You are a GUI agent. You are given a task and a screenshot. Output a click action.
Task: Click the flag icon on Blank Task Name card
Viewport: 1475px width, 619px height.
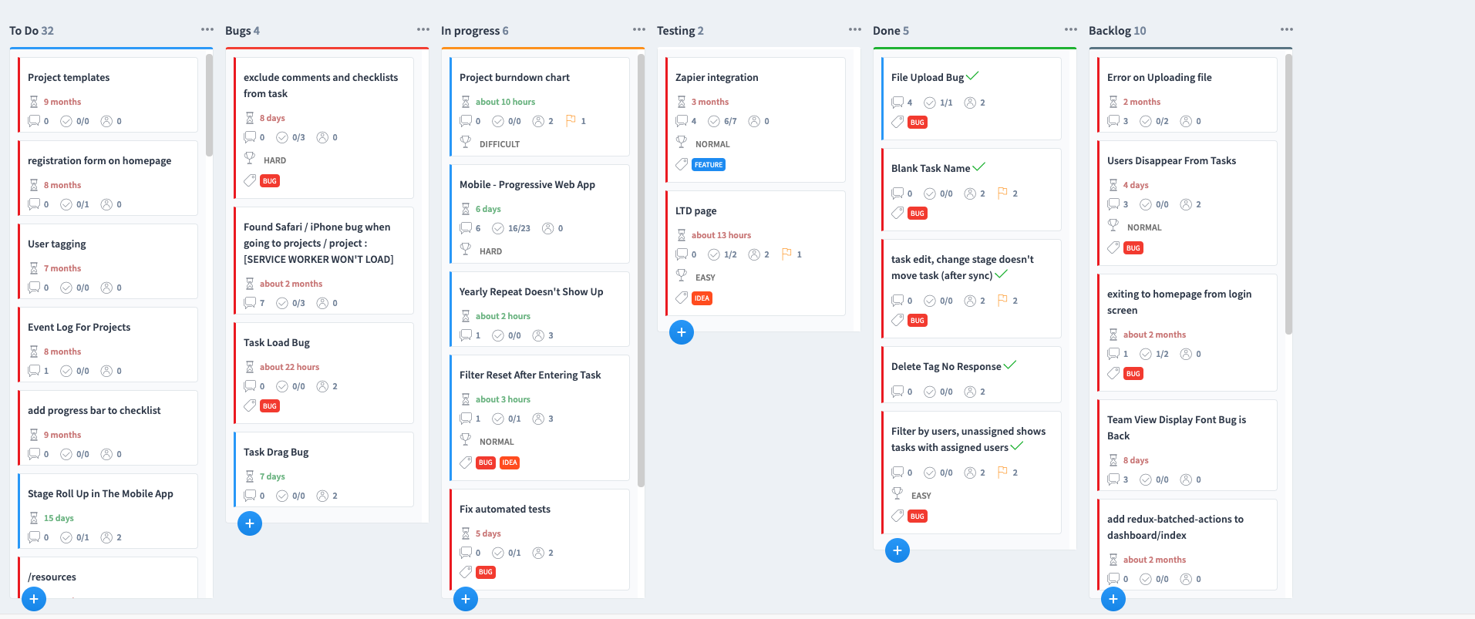[1002, 193]
